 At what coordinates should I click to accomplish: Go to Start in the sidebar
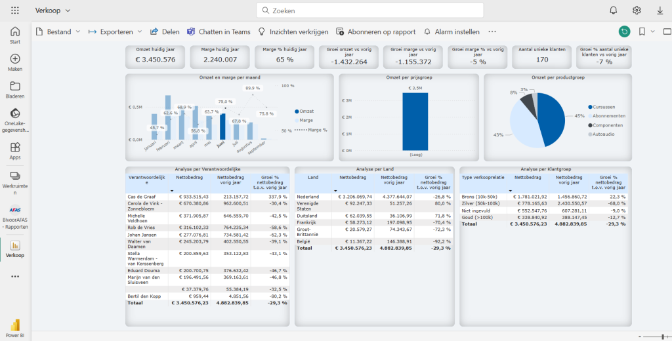point(15,35)
